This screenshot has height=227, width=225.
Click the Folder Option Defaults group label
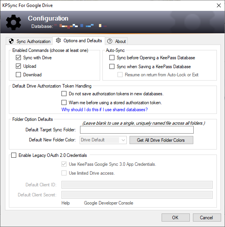[x=32, y=119]
